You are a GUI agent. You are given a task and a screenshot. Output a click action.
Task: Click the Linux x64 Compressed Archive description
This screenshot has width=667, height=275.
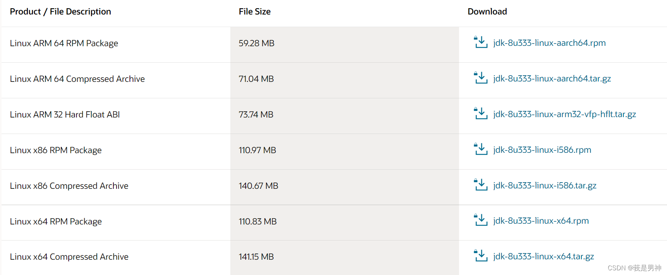pos(69,257)
